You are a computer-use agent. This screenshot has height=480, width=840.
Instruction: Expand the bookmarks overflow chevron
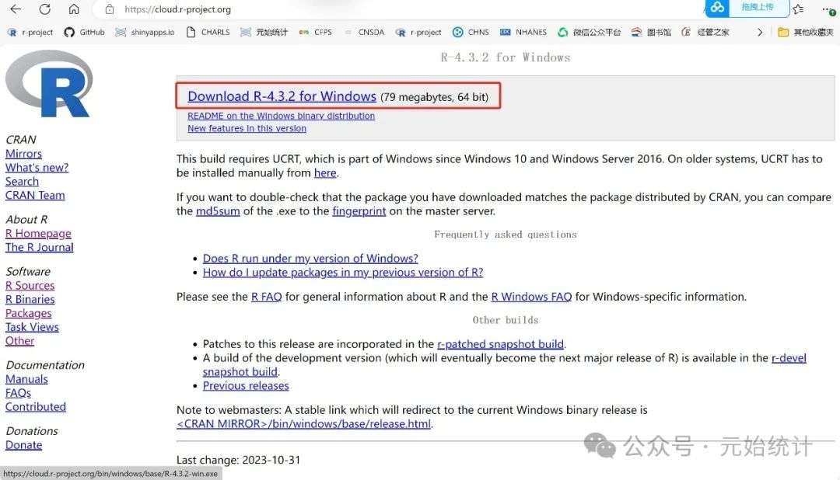pyautogui.click(x=760, y=32)
